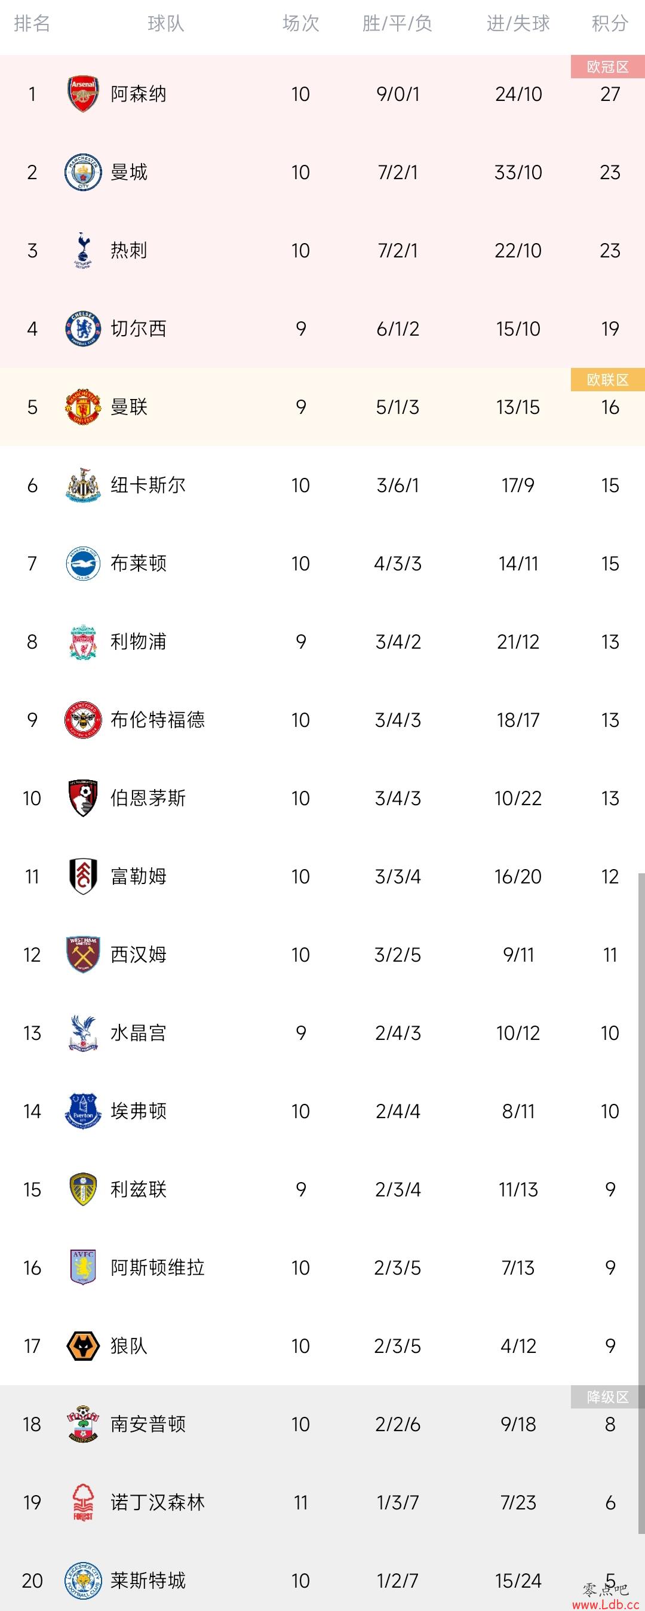Open the Manchester City crest icon
Viewport: 645px width, 1611px height.
[82, 172]
